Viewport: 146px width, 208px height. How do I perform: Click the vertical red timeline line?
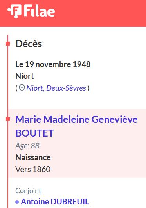(x=8, y=146)
